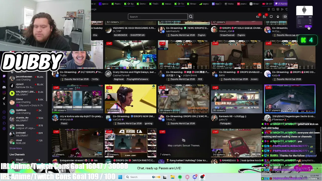Open clout ROBLOX channel in sidebar
The width and height of the screenshot is (322, 181).
coord(28,142)
